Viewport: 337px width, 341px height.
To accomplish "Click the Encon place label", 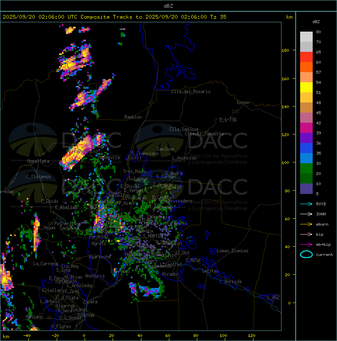I will pyautogui.click(x=243, y=102).
